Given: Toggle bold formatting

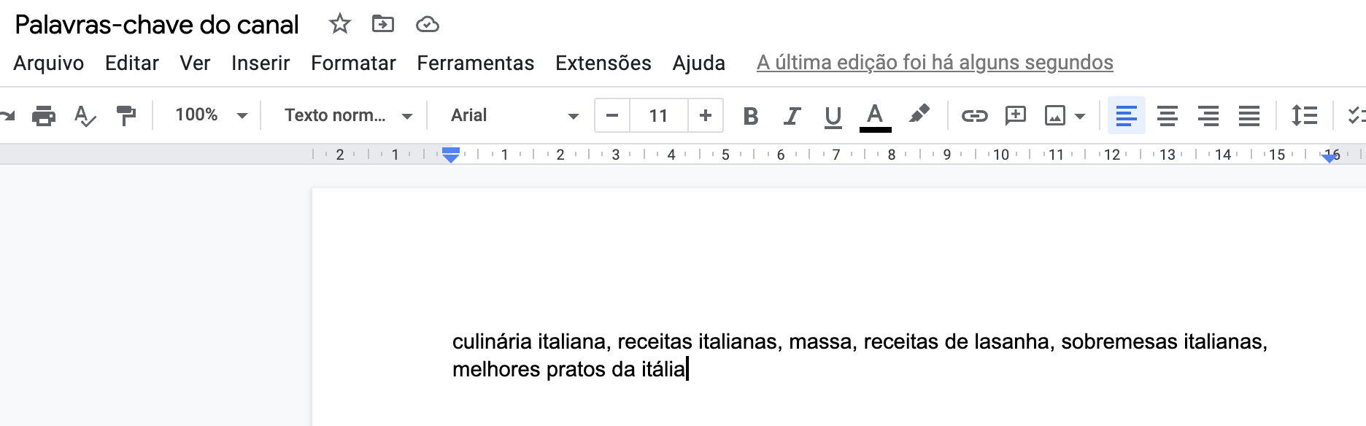Looking at the screenshot, I should (x=750, y=115).
